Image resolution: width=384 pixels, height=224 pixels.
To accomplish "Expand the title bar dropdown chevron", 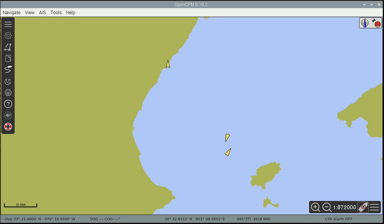I will click(x=364, y=4).
